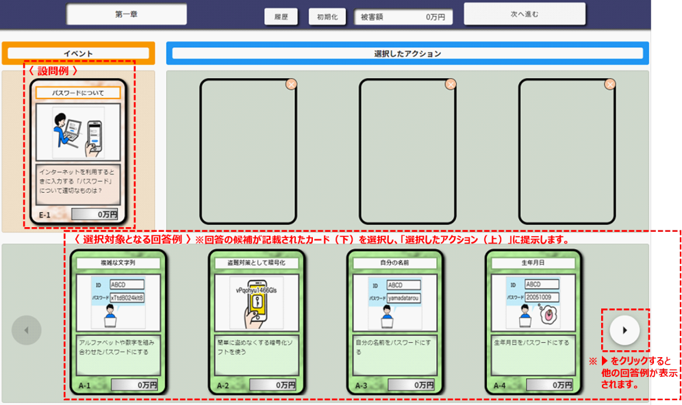This screenshot has height=405, width=682.
Task: Click the イベント header label
Action: (x=78, y=53)
